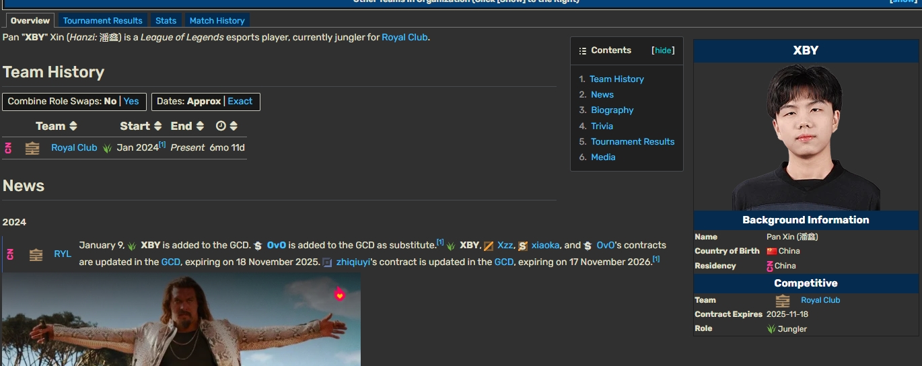Click role icon before zhiqiuyi
The width and height of the screenshot is (922, 366).
(328, 262)
